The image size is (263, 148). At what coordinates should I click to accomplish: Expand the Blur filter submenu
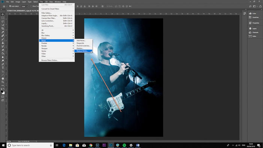click(57, 33)
